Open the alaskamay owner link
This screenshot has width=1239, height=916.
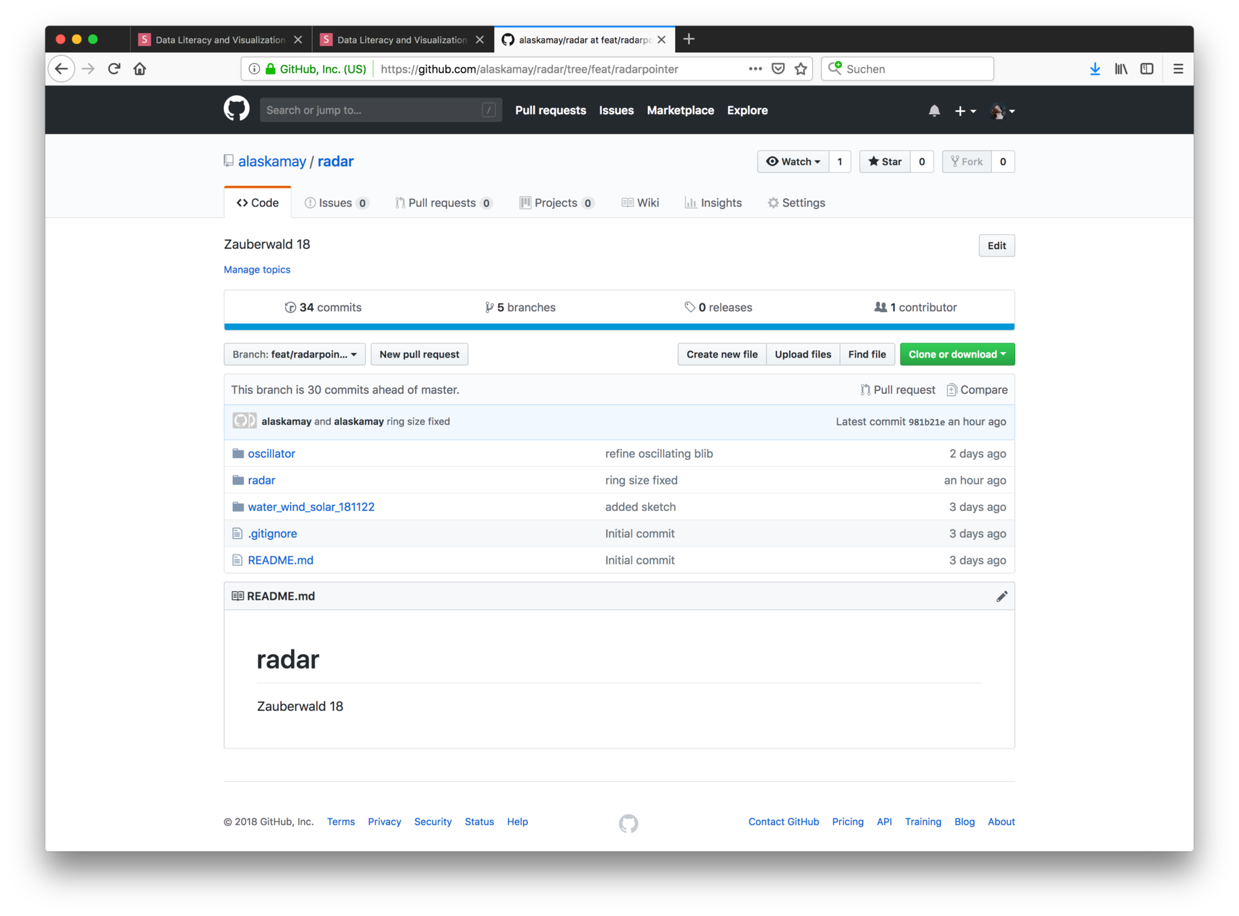coord(272,161)
